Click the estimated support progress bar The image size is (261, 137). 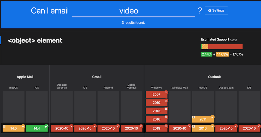click(x=222, y=47)
